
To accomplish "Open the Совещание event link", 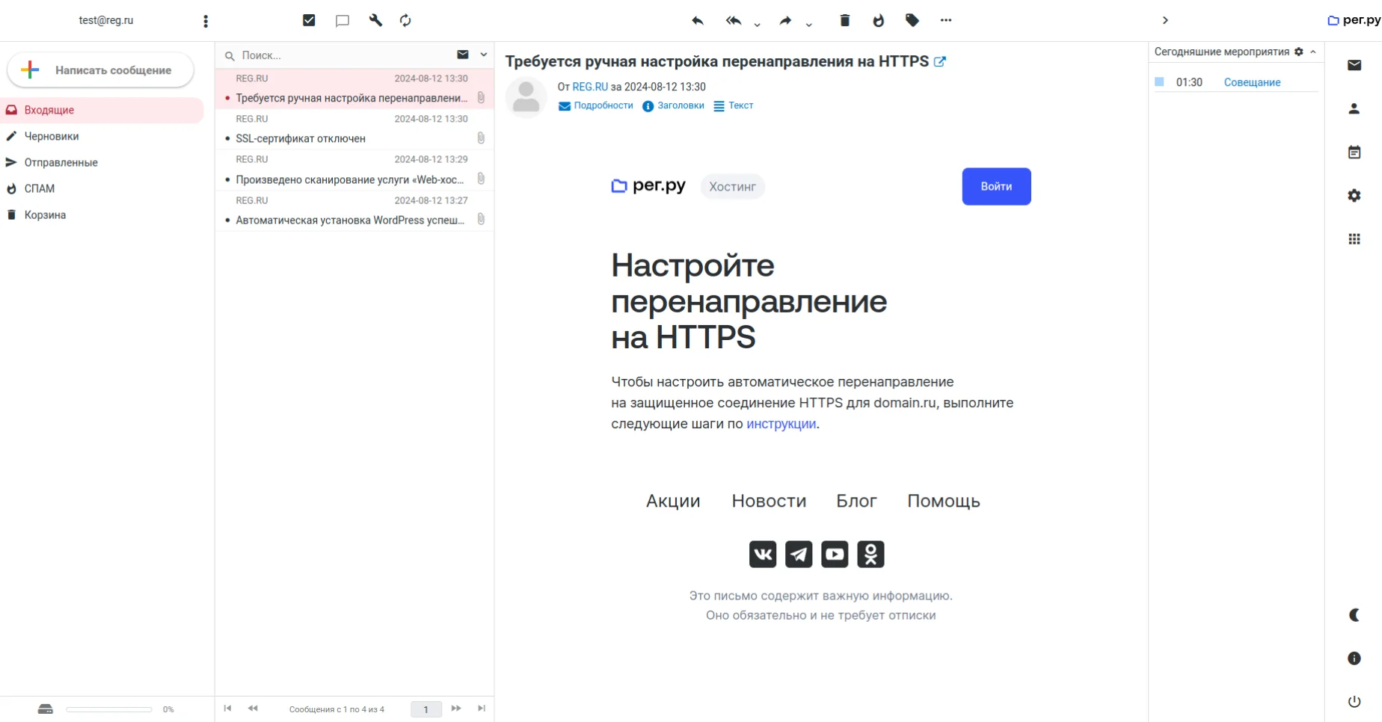I will pyautogui.click(x=1252, y=82).
